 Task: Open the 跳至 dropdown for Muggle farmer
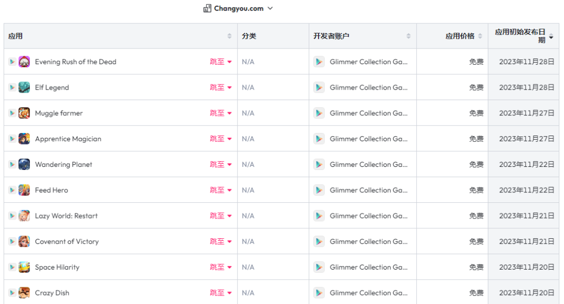tap(221, 113)
